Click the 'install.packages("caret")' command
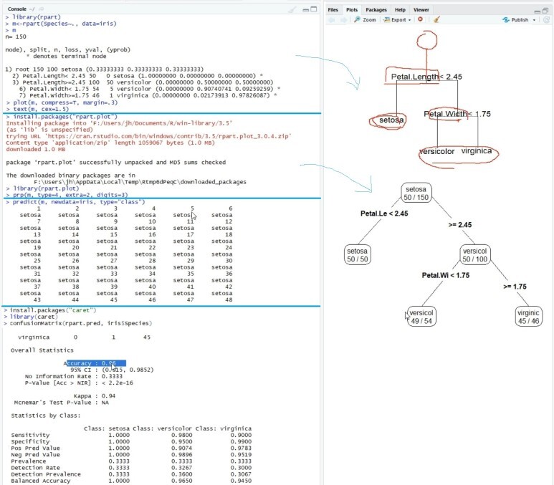554x485 pixels. [50, 310]
